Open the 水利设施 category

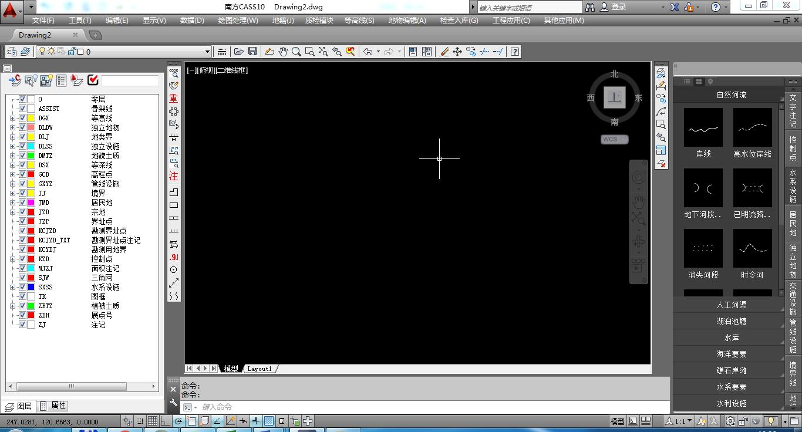729,403
